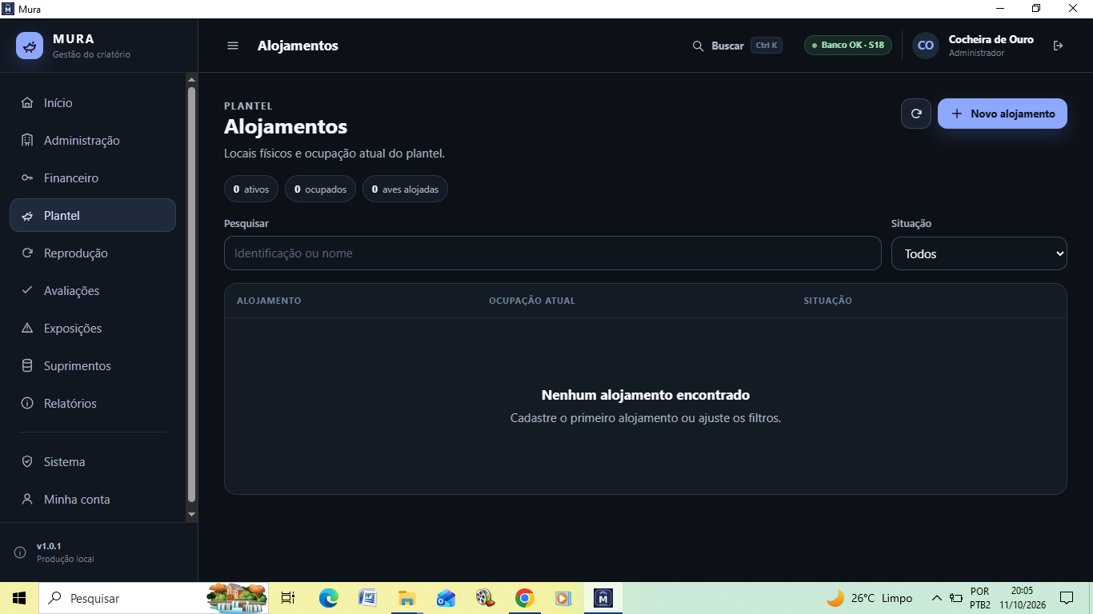Open the Windows notification center icon

click(x=1066, y=598)
